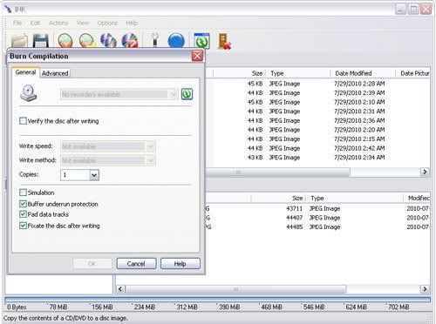
Task: Toggle Fixate the disc after writing
Action: click(x=23, y=226)
